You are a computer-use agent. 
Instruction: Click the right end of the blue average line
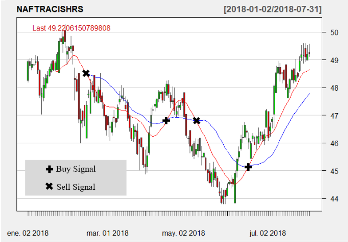coord(309,94)
